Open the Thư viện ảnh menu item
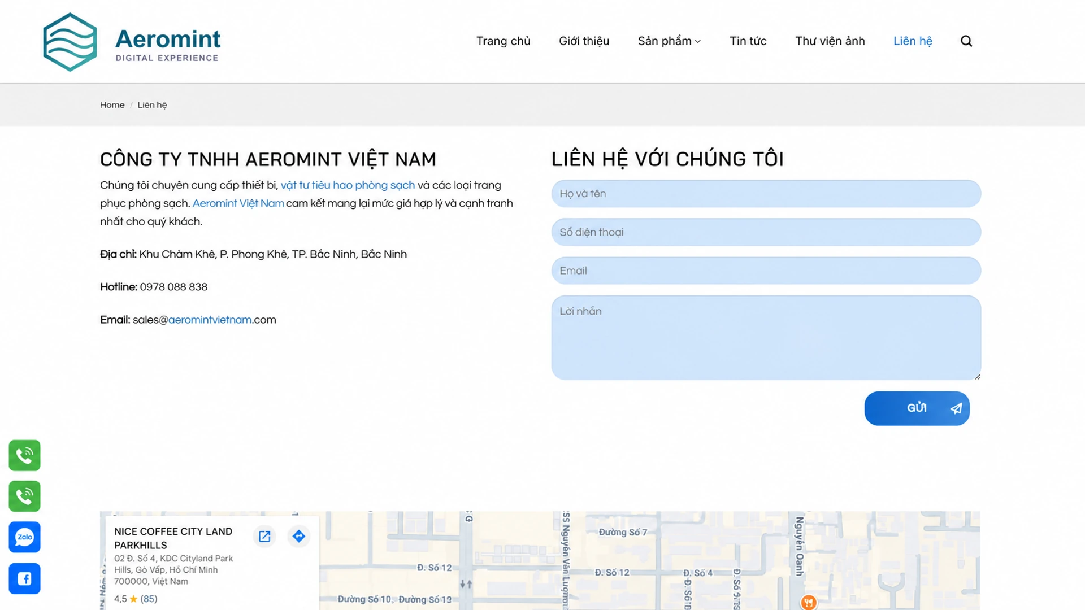The width and height of the screenshot is (1085, 610). [x=830, y=41]
